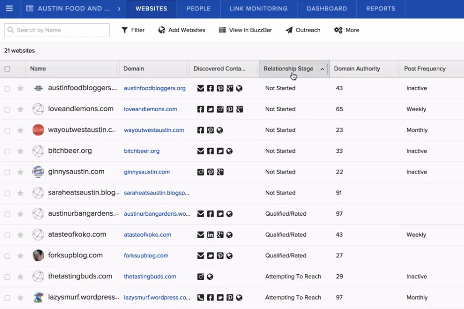Switch to the People tab
This screenshot has width=464, height=309.
coord(198,9)
